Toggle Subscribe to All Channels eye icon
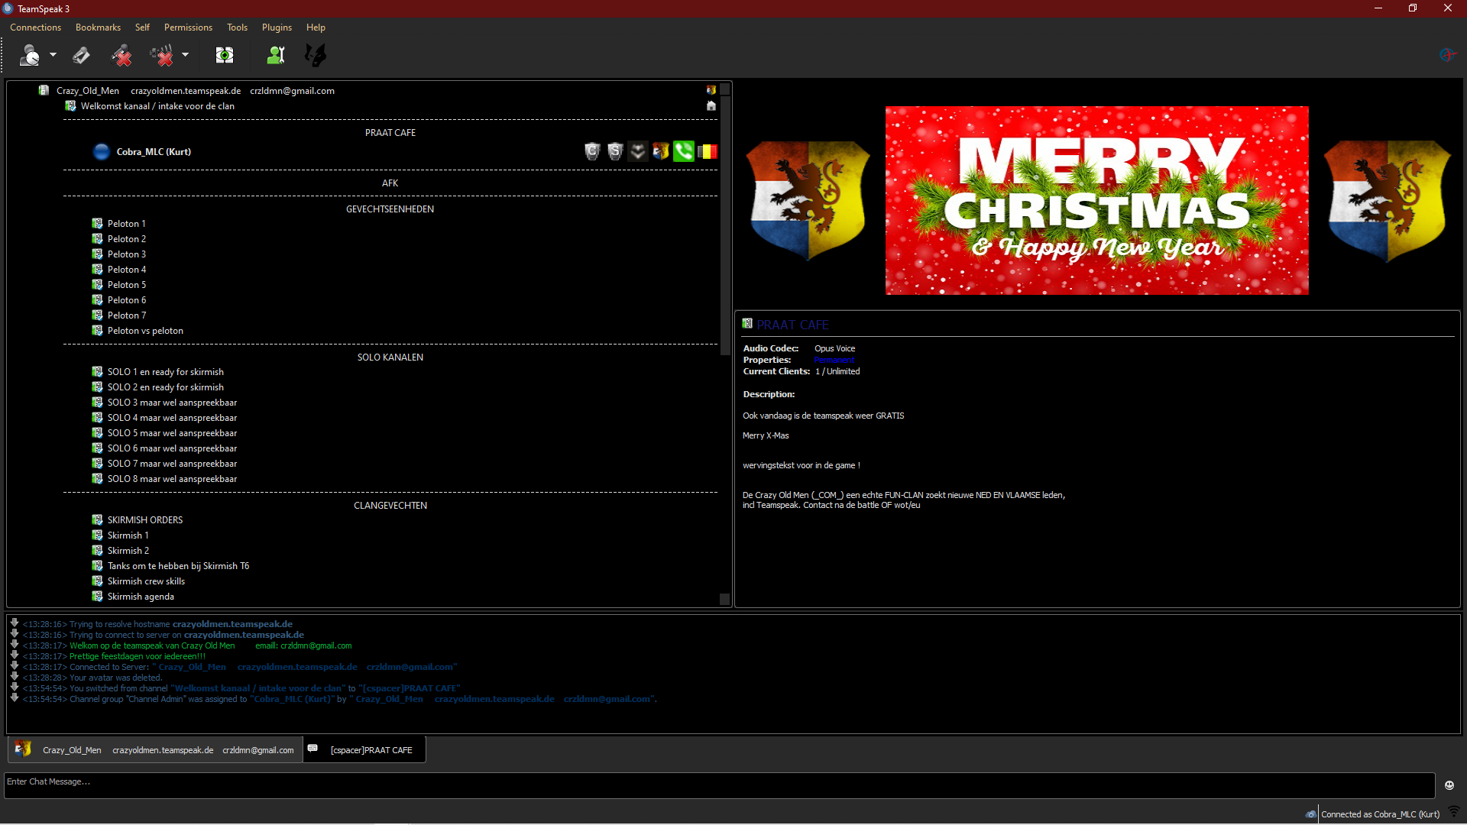This screenshot has height=825, width=1467. click(x=224, y=55)
